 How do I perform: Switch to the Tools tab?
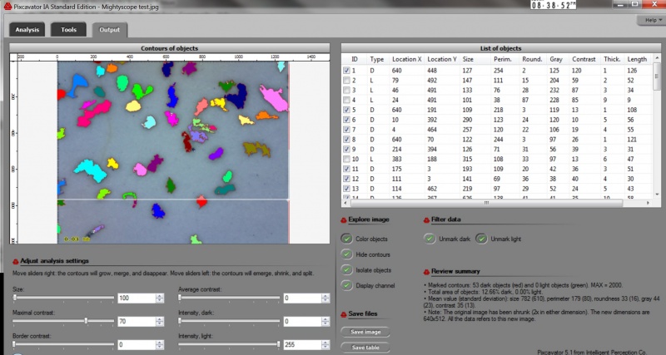coord(69,30)
